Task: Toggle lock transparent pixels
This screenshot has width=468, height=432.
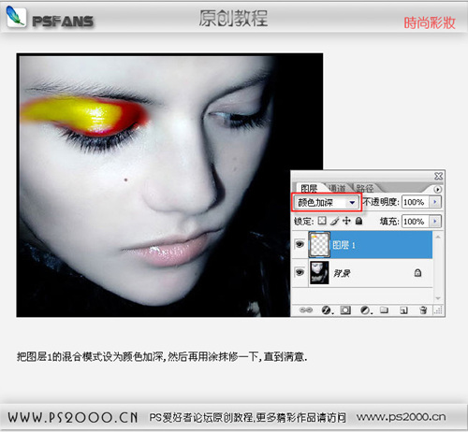Action: [x=322, y=221]
